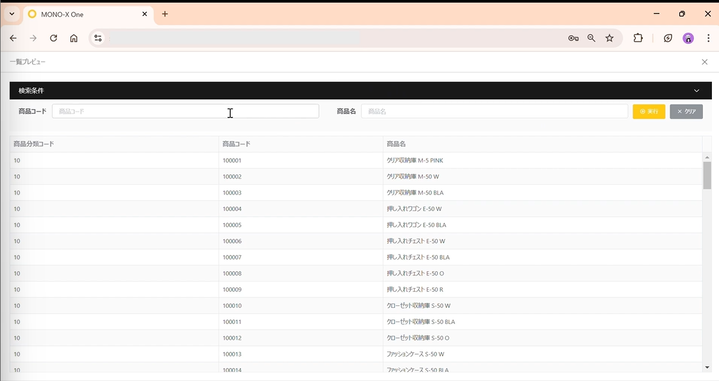This screenshot has height=381, width=719.
Task: Open the user profile avatar
Action: 688,38
